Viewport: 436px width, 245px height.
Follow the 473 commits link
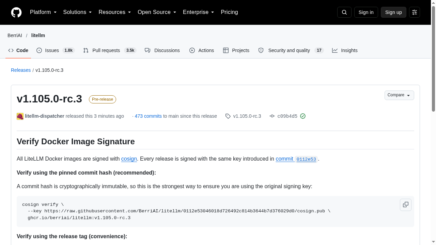coord(148,116)
